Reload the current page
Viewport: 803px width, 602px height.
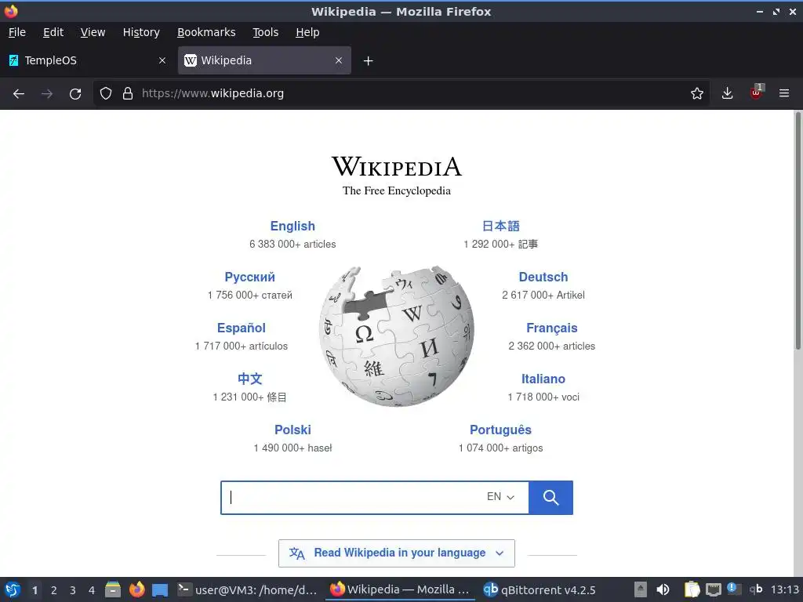tap(75, 94)
